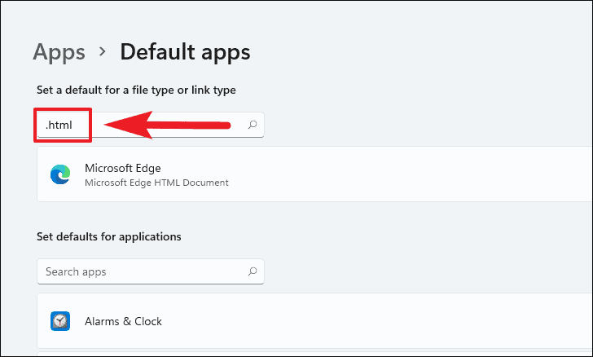The width and height of the screenshot is (593, 357).
Task: Click the red arrow pointing at .html
Action: tap(167, 125)
